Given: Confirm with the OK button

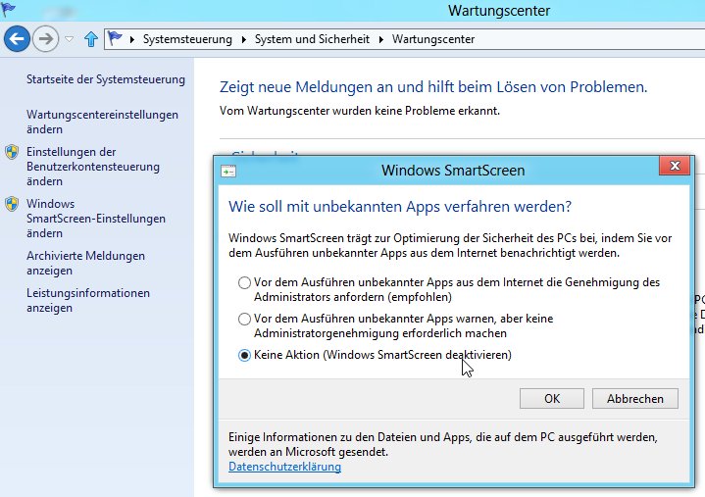Looking at the screenshot, I should click(552, 399).
